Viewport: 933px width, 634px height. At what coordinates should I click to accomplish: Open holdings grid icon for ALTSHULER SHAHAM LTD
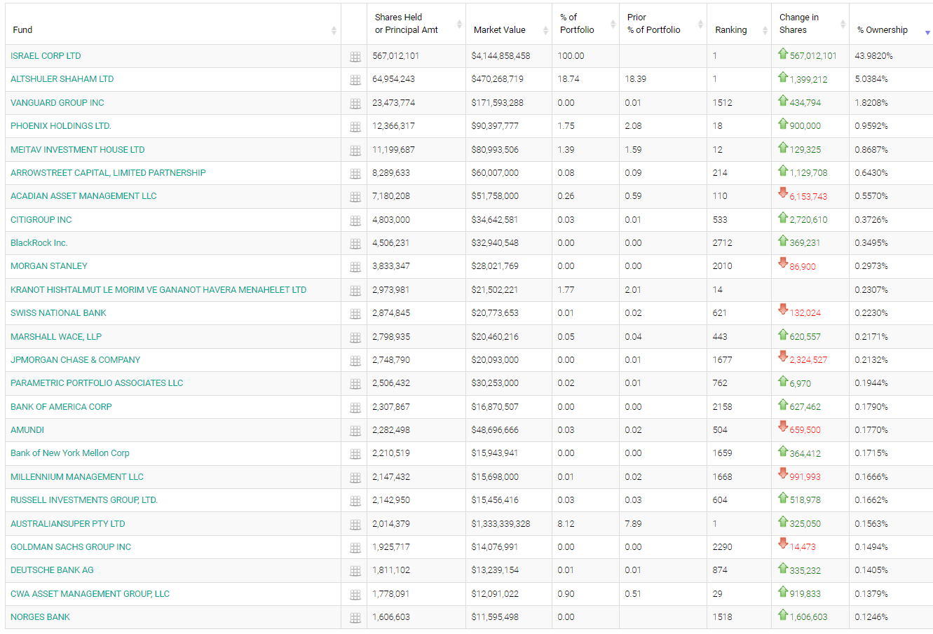[355, 80]
